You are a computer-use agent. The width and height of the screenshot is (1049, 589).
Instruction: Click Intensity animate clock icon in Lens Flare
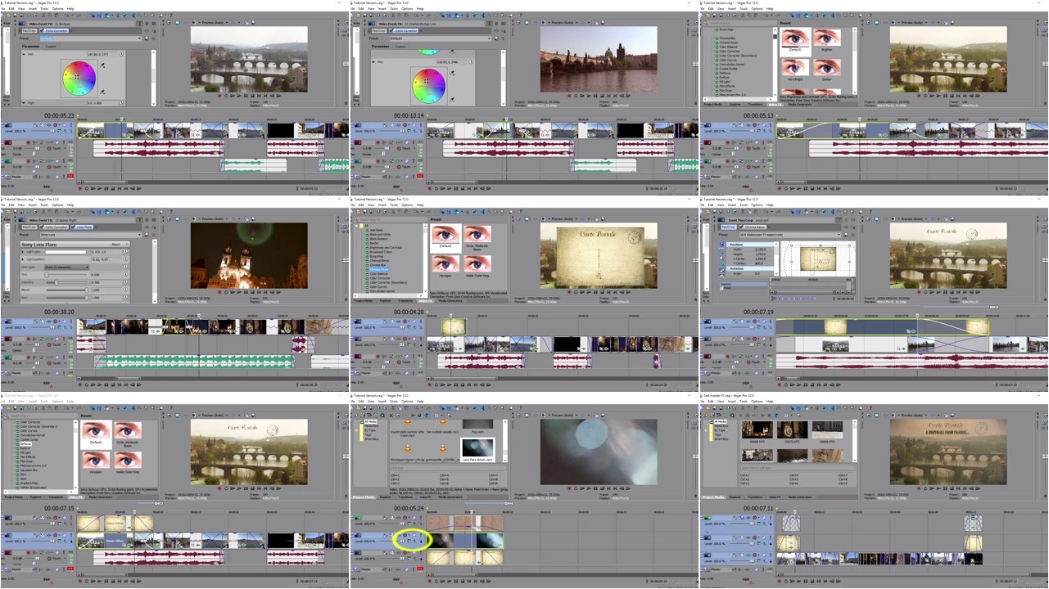(x=126, y=282)
